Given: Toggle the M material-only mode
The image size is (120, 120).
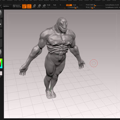Looking at the screenshot, I should click(x=60, y=5).
